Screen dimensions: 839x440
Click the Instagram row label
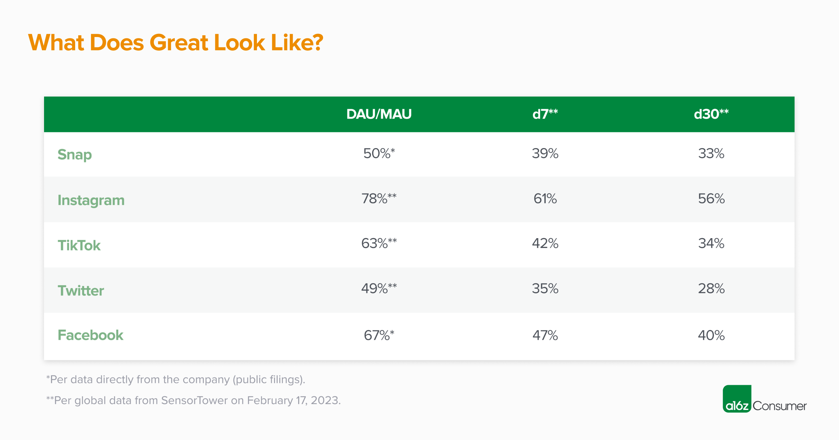pyautogui.click(x=91, y=200)
